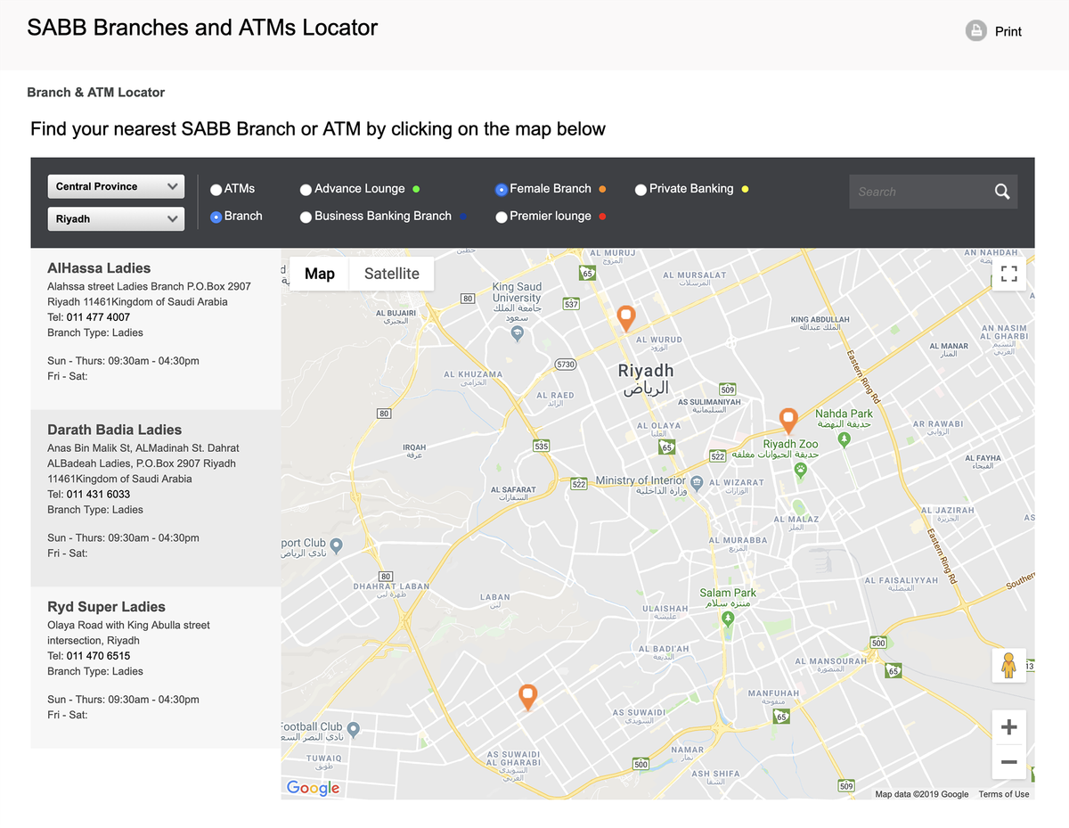1069x828 pixels.
Task: Switch to Satellite map view
Action: pos(391,274)
